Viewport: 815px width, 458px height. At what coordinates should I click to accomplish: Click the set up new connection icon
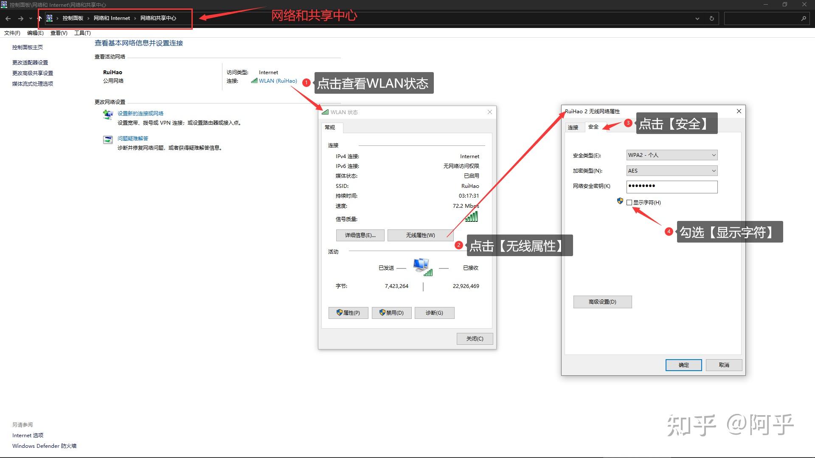point(108,114)
